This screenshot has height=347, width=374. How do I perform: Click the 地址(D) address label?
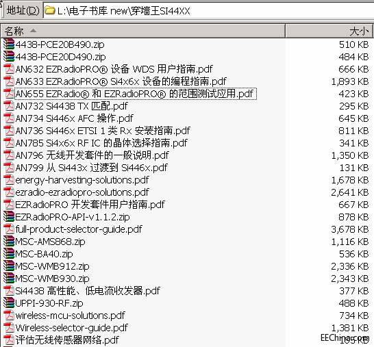click(x=23, y=10)
